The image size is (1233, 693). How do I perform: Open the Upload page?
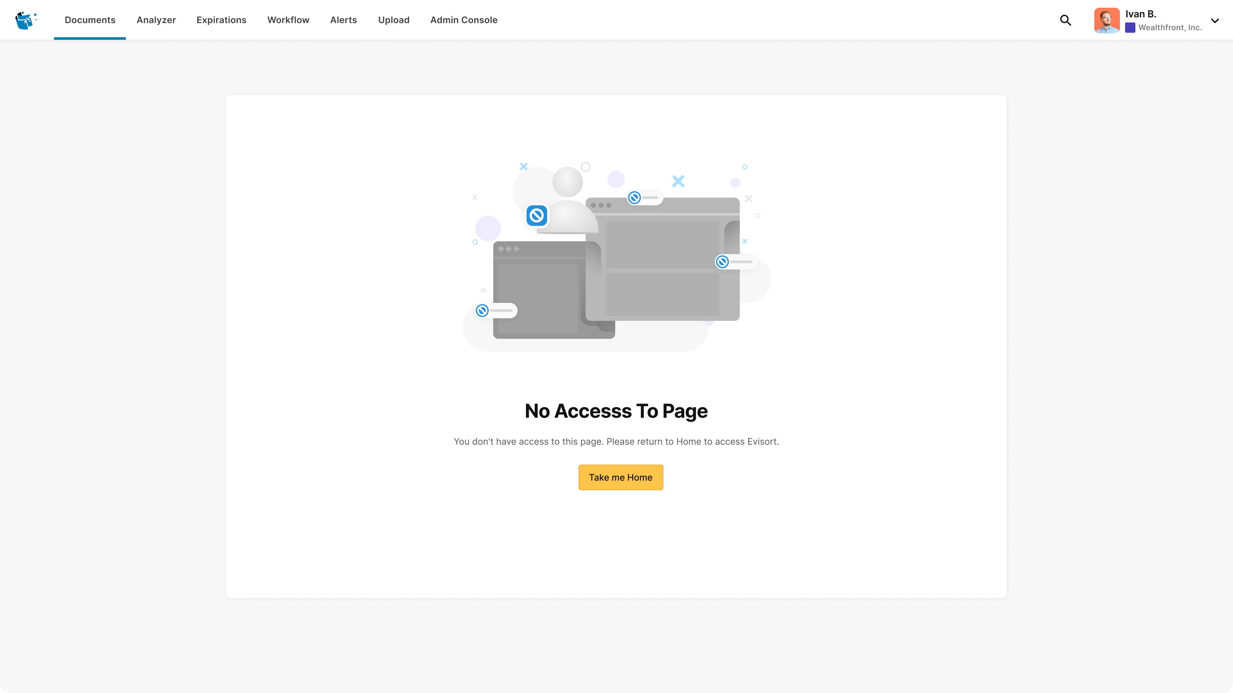point(393,20)
